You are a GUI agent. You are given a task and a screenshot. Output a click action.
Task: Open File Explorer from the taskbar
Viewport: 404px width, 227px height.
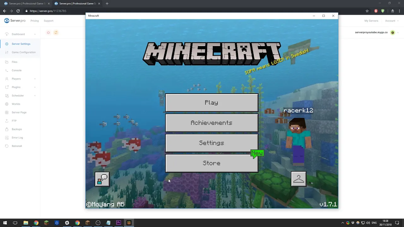pyautogui.click(x=26, y=223)
